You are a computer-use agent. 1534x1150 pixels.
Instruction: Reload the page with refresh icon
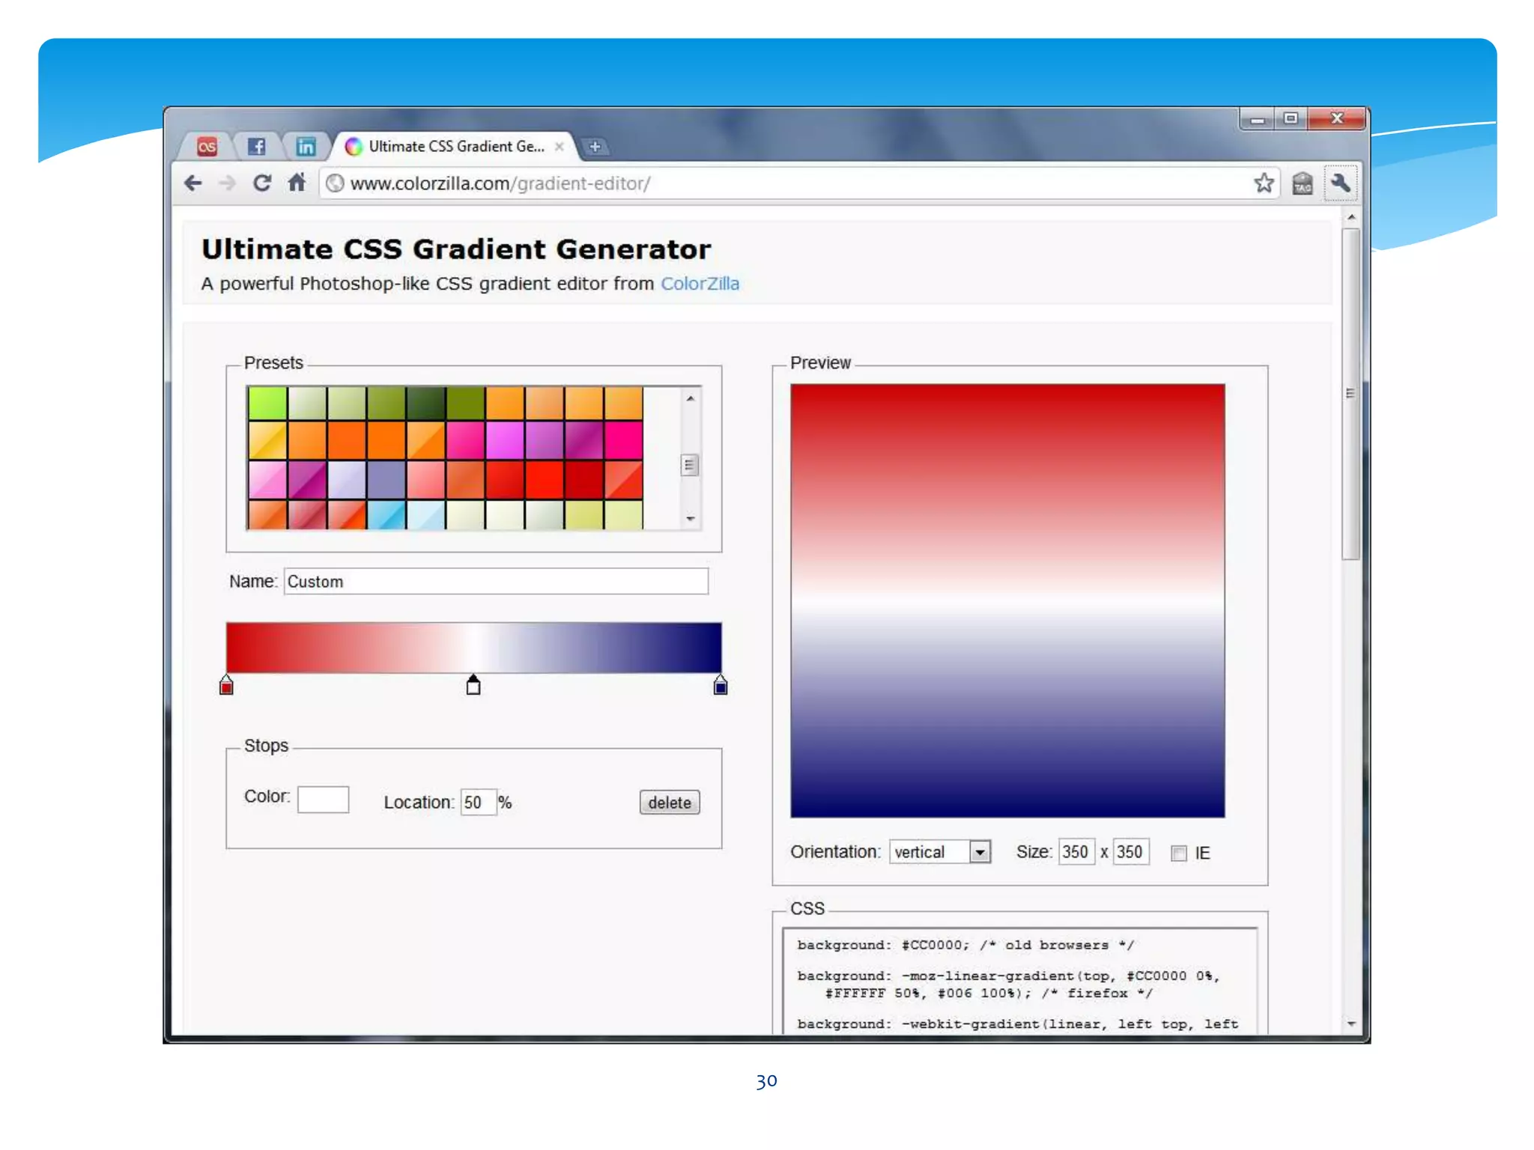(261, 183)
